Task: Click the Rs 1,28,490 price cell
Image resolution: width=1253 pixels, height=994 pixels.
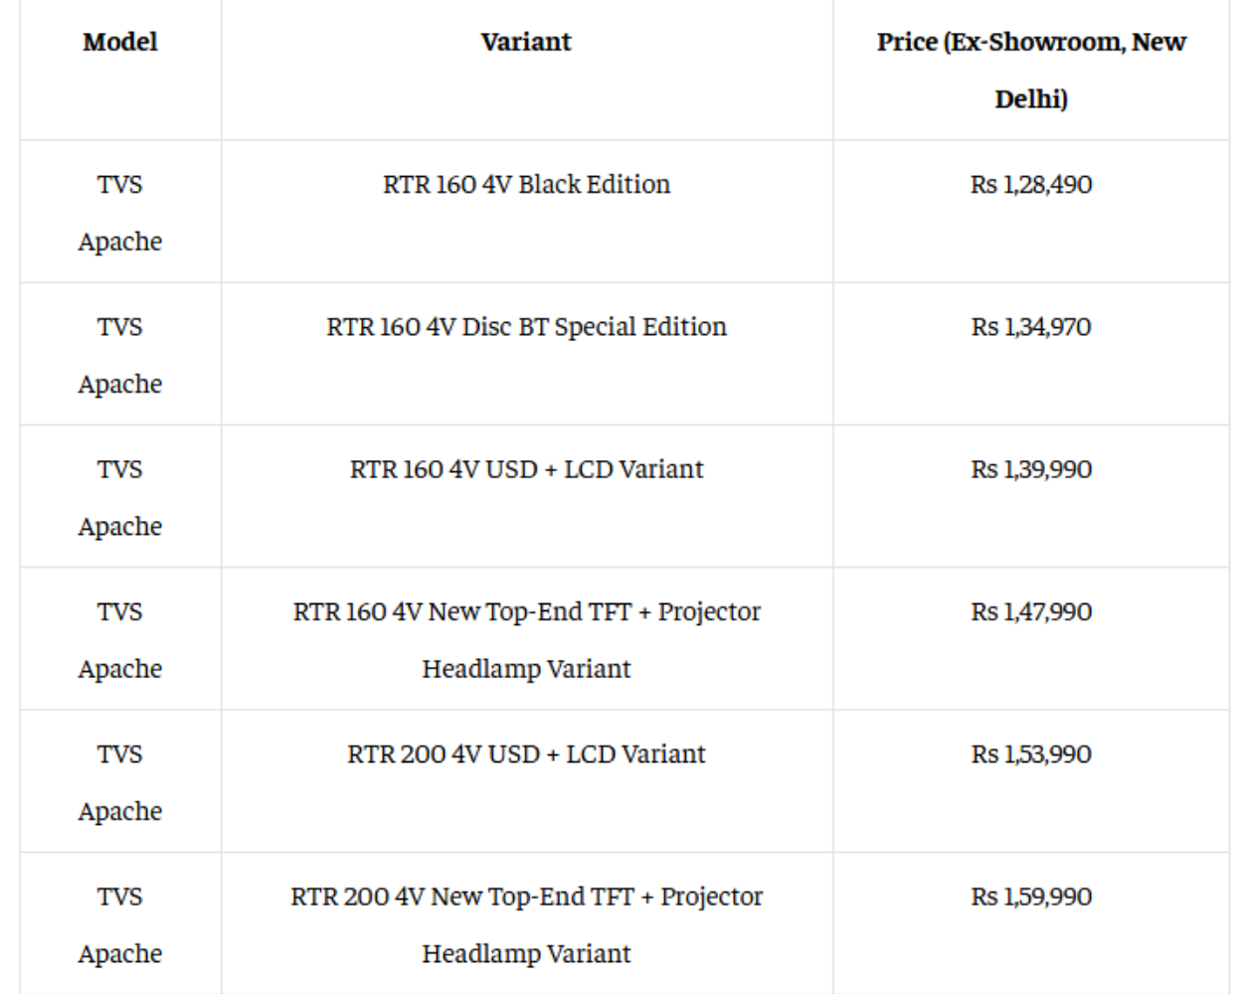Action: click(1031, 184)
